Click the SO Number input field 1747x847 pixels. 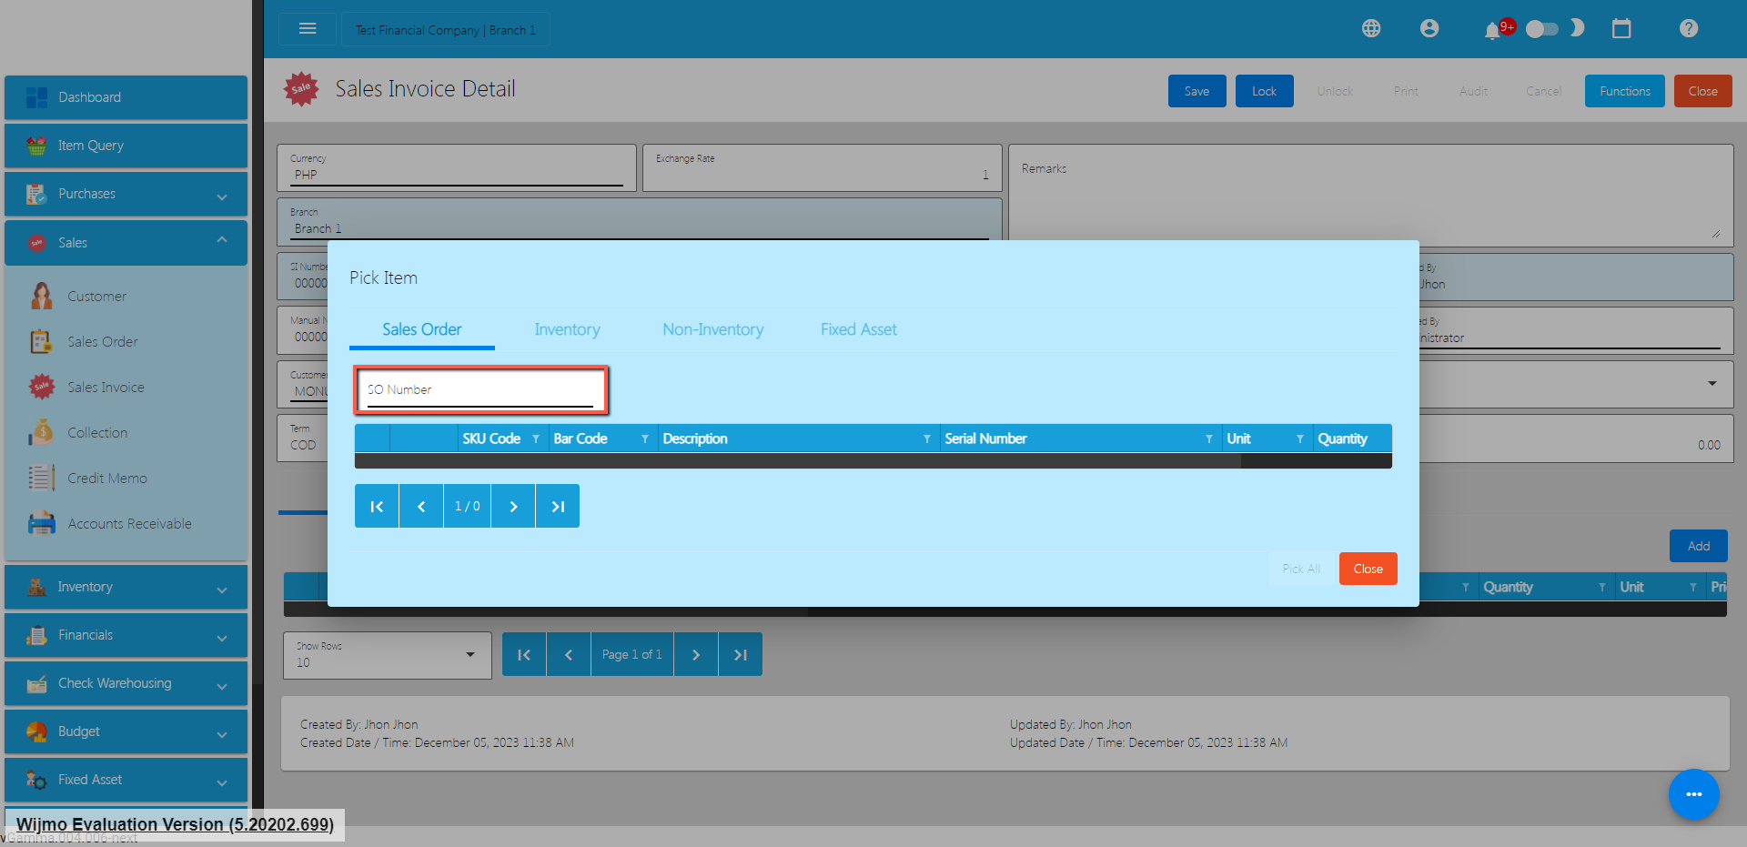[x=480, y=390]
